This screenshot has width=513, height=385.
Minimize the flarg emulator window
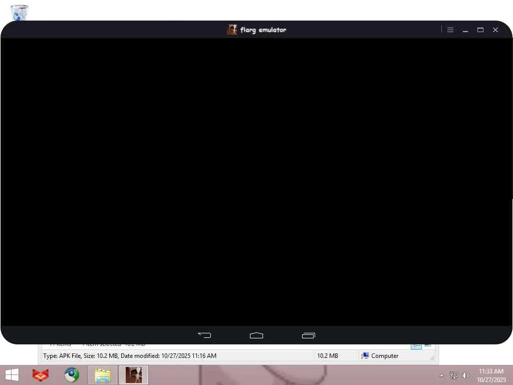[465, 30]
